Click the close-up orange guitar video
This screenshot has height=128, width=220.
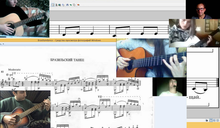click(x=152, y=58)
